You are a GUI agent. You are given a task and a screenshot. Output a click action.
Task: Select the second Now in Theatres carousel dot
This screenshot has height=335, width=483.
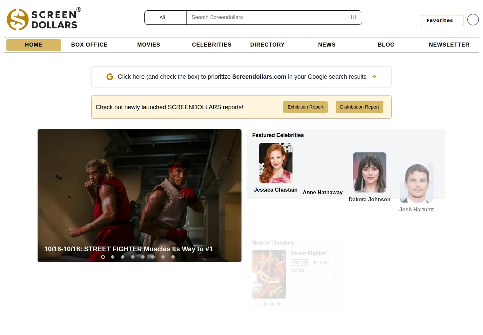point(266,304)
